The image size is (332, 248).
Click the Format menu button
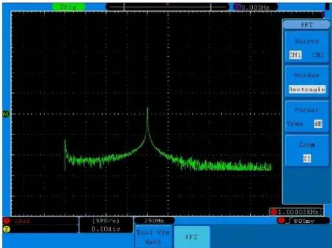[x=307, y=116]
